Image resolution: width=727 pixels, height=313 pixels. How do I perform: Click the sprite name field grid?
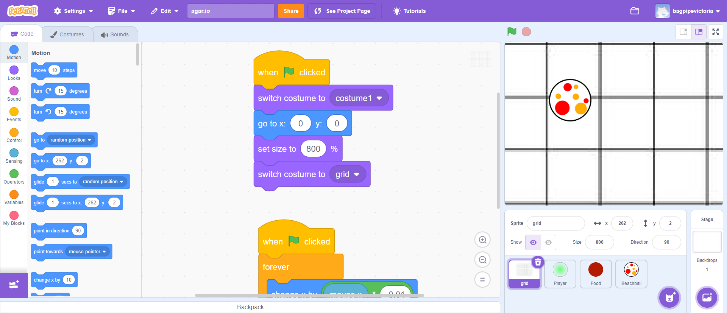[555, 223]
